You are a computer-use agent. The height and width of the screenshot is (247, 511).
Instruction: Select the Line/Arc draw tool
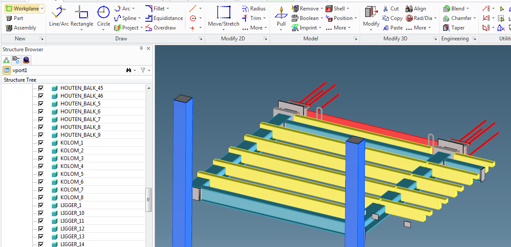click(59, 16)
